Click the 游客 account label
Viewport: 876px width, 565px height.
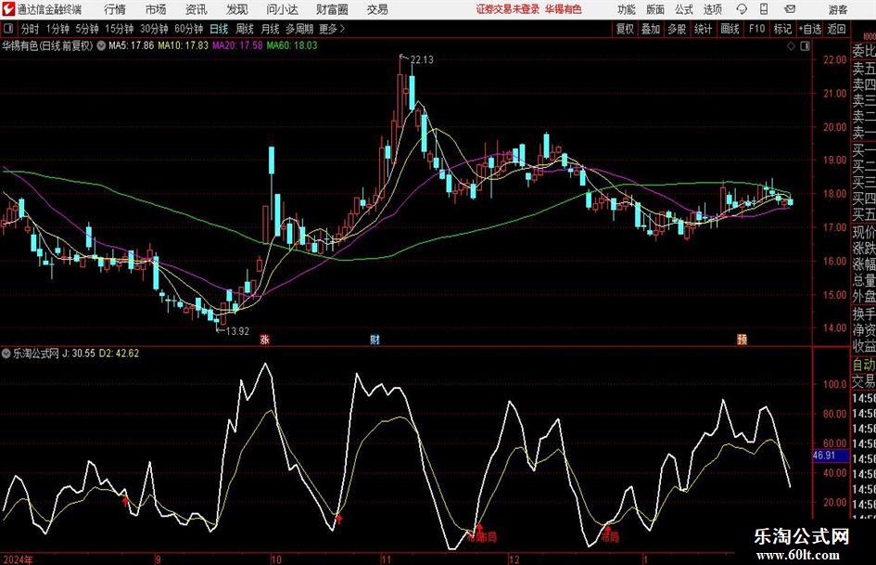point(837,9)
